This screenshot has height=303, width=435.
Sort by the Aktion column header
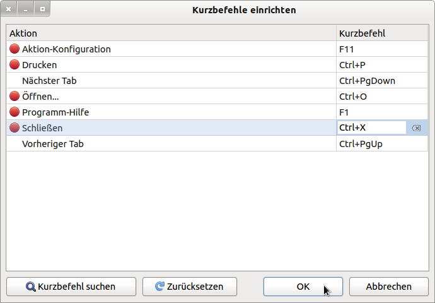click(171, 33)
